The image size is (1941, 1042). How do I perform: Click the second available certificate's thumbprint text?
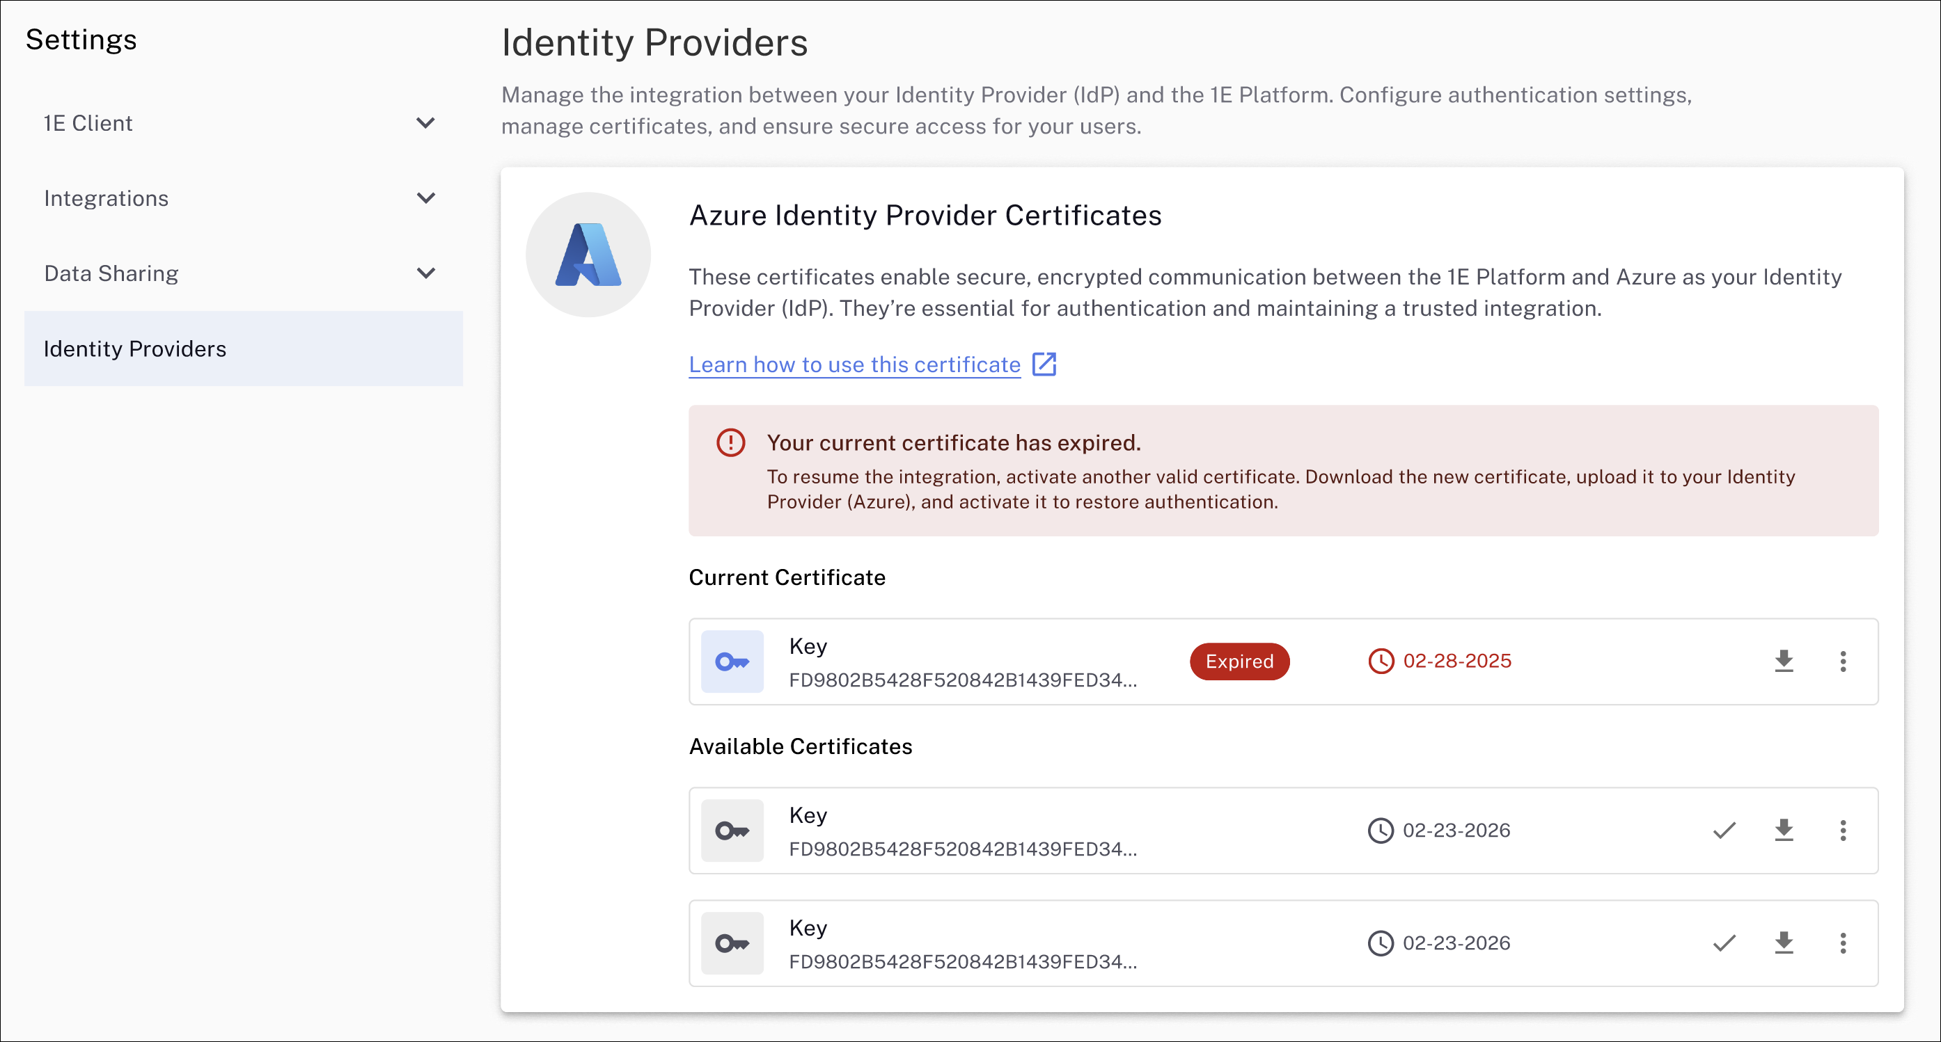(963, 961)
